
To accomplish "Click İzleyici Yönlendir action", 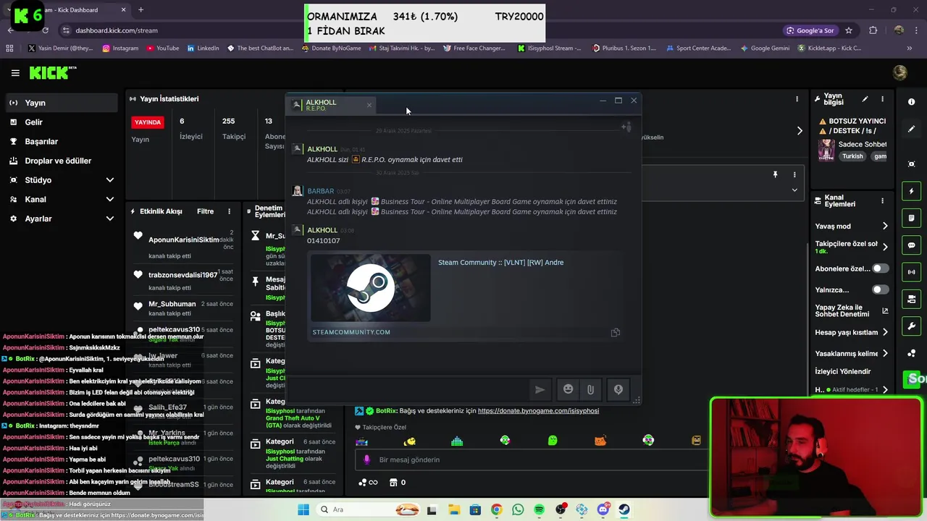I will (843, 371).
